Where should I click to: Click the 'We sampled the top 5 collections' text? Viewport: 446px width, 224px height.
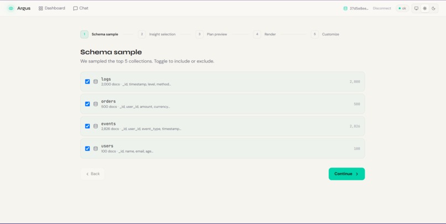tap(147, 61)
